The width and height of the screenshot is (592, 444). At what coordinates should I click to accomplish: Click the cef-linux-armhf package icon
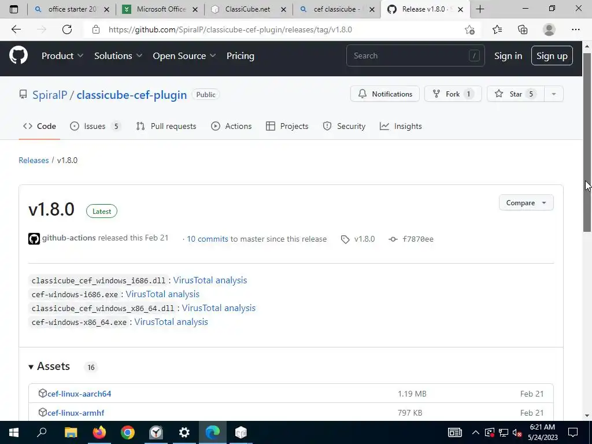point(43,412)
